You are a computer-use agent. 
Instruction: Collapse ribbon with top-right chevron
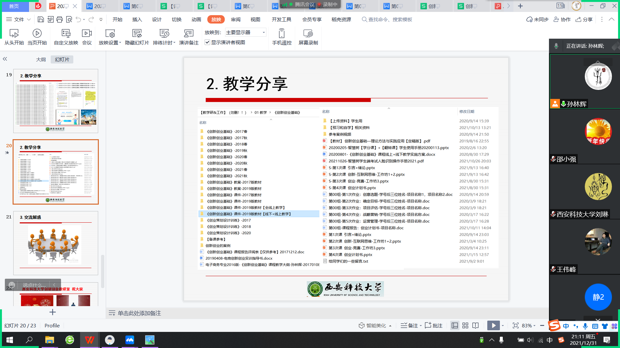pos(611,19)
